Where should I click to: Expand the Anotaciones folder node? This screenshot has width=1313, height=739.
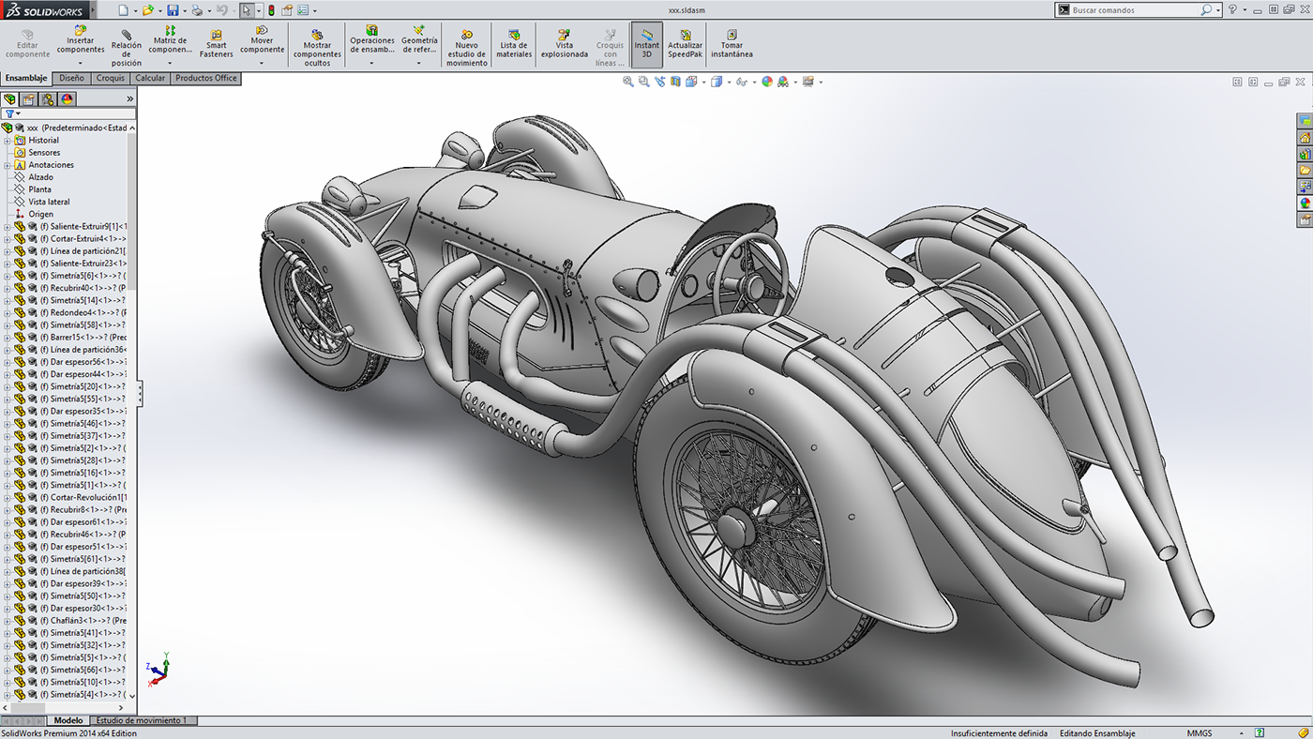[8, 165]
